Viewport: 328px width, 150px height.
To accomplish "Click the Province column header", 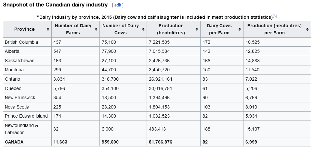I will point(24,29).
